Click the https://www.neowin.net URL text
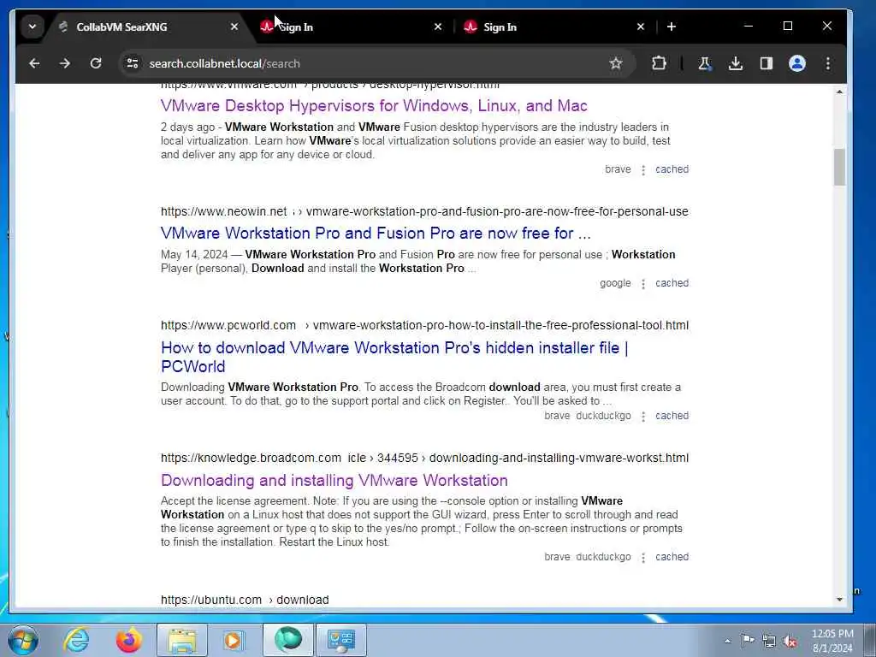The width and height of the screenshot is (876, 657). pos(224,212)
